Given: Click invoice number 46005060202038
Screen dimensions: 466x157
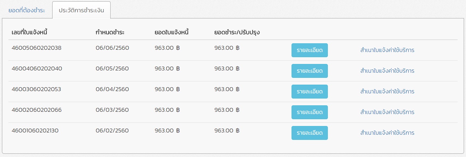Looking at the screenshot, I should click(x=36, y=48).
